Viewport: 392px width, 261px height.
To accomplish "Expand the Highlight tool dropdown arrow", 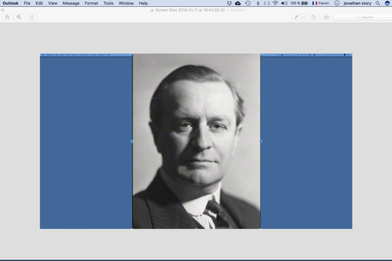I will [304, 17].
